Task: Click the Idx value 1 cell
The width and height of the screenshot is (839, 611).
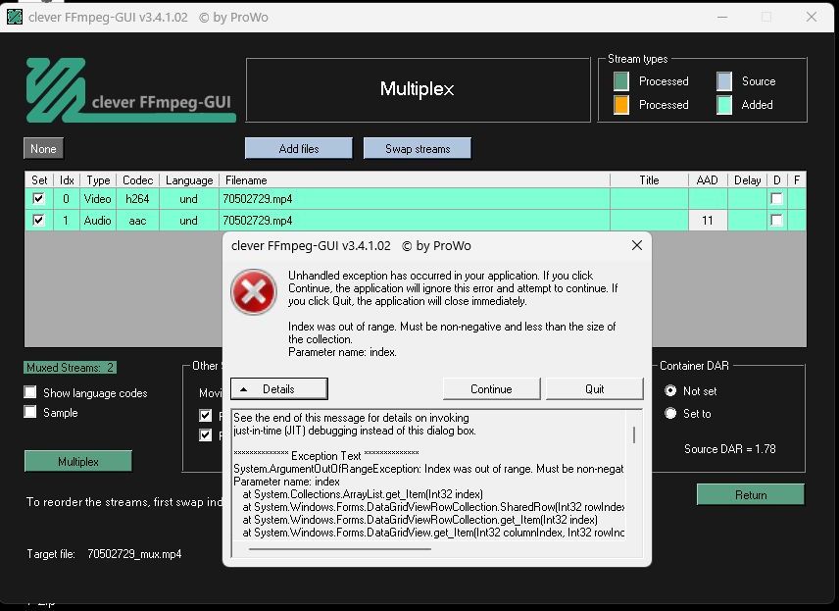Action: click(x=67, y=220)
